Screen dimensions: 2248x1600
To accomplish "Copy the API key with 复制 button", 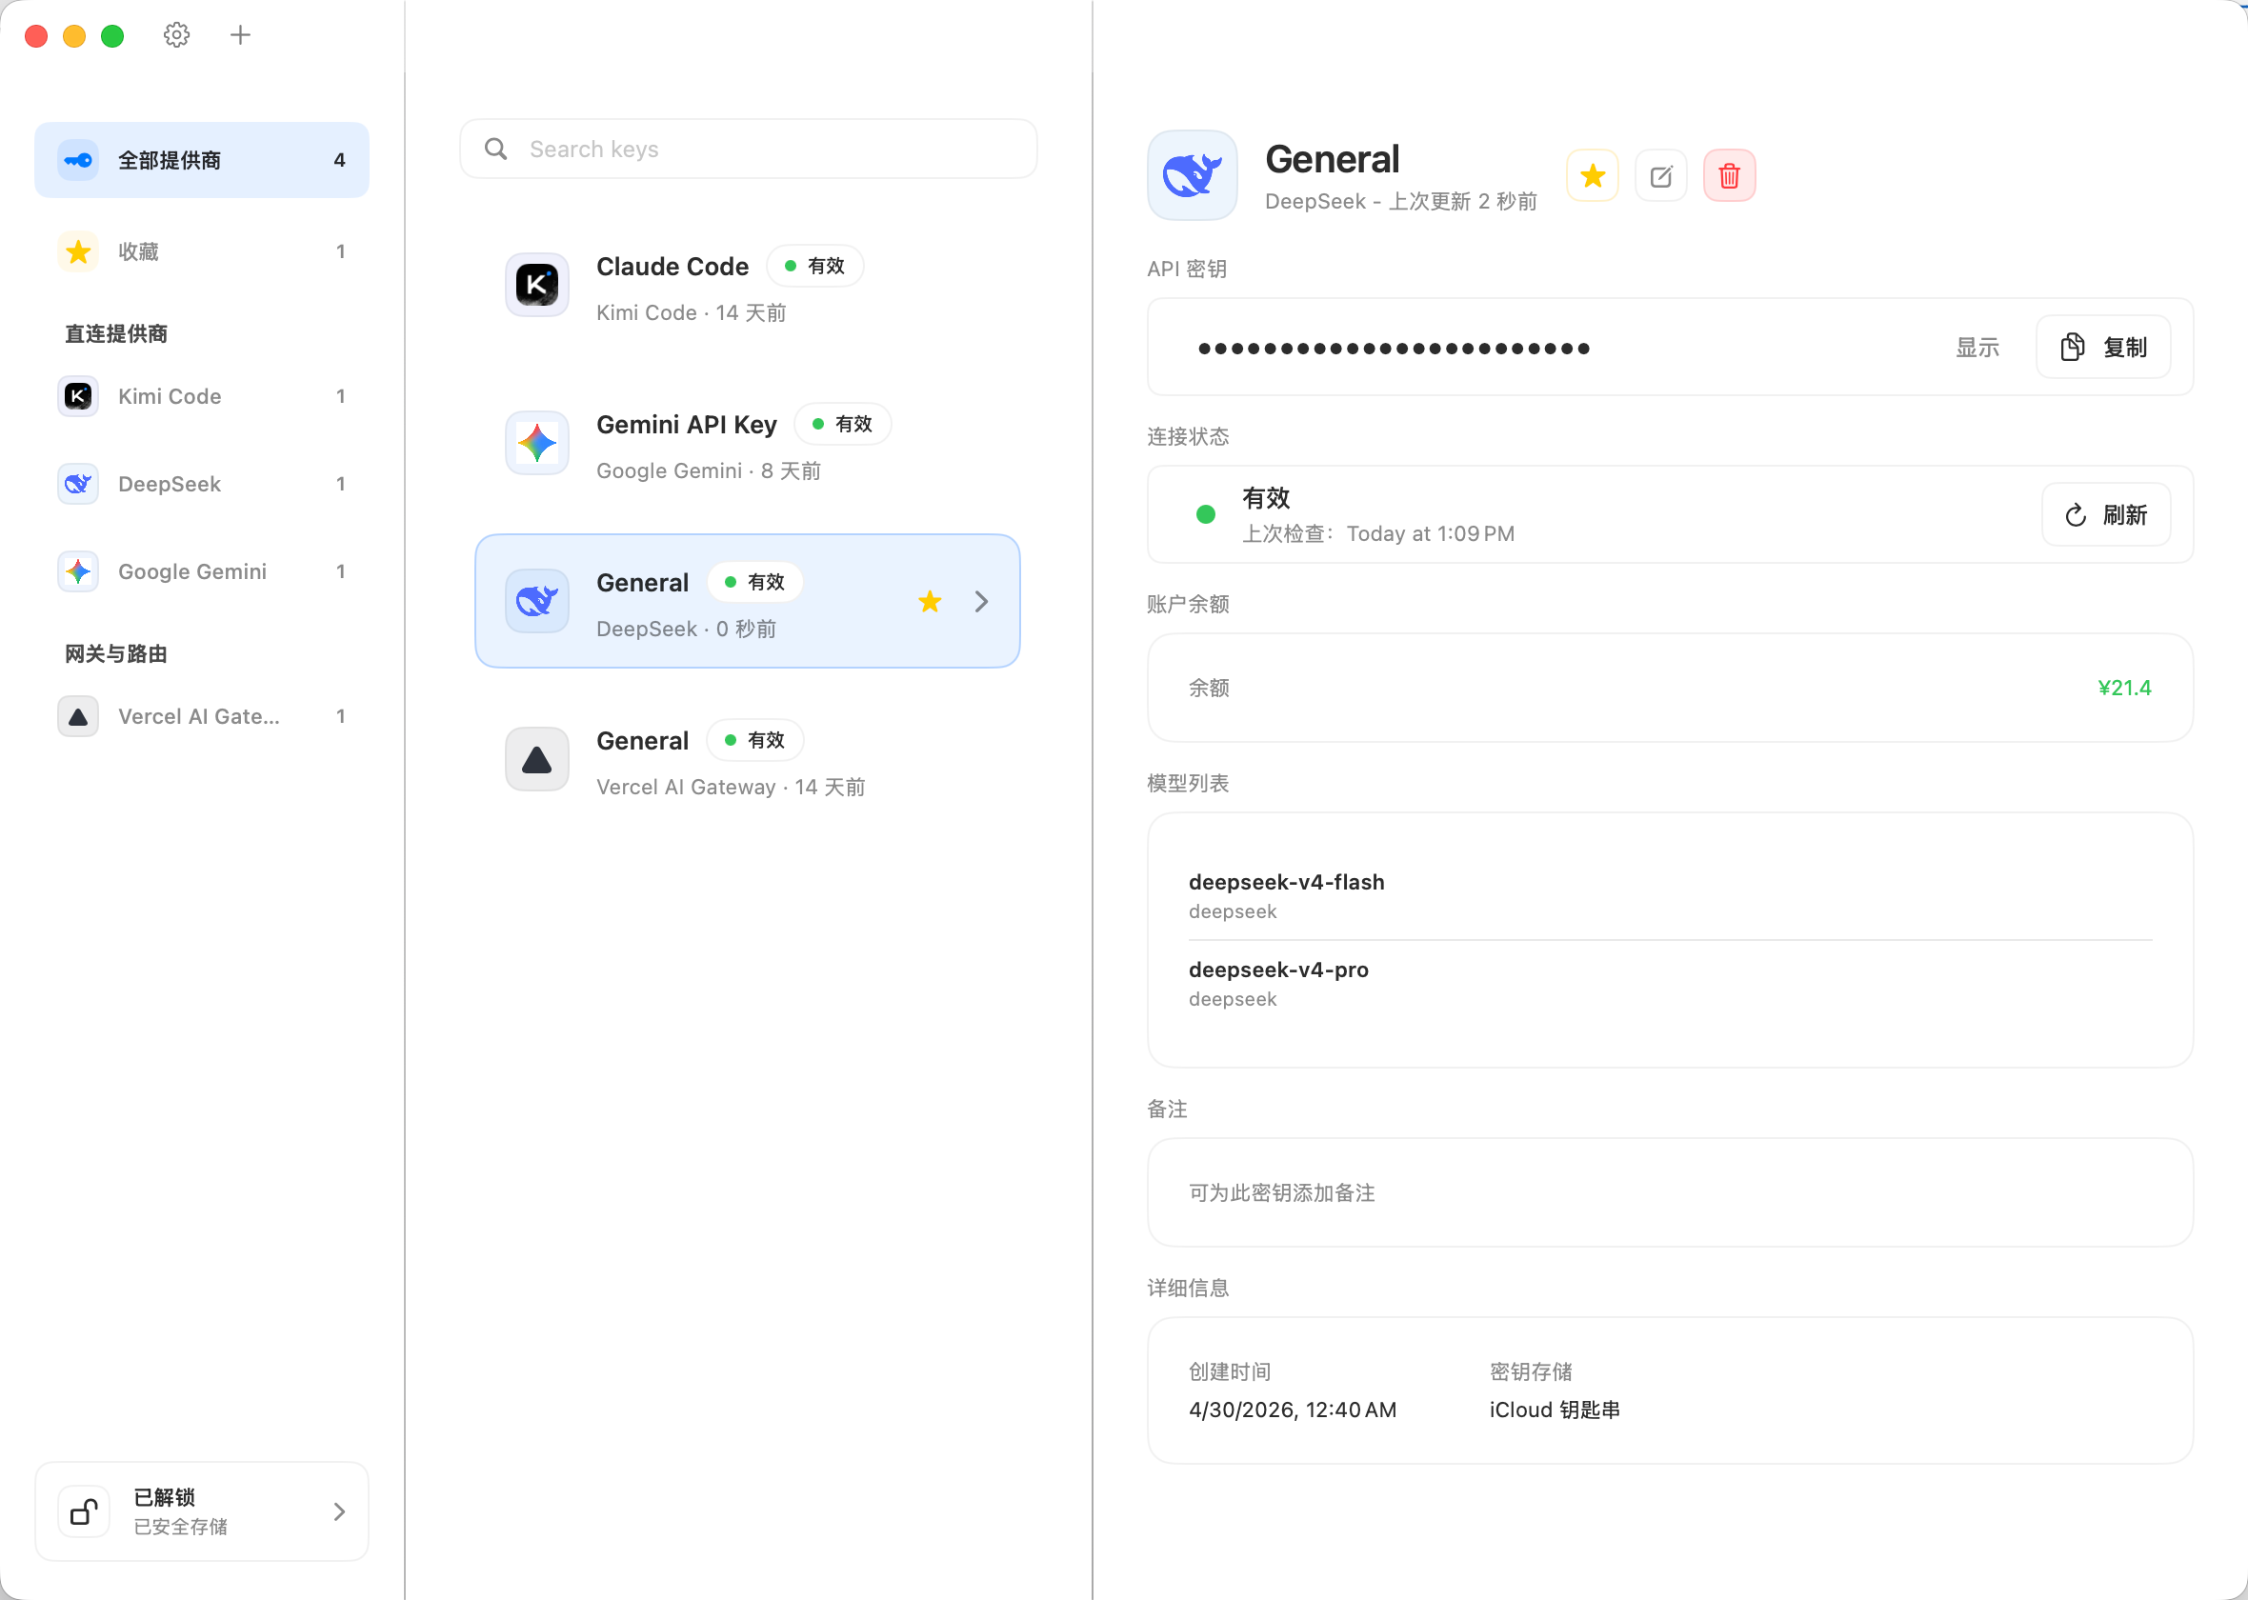I will tap(2103, 347).
